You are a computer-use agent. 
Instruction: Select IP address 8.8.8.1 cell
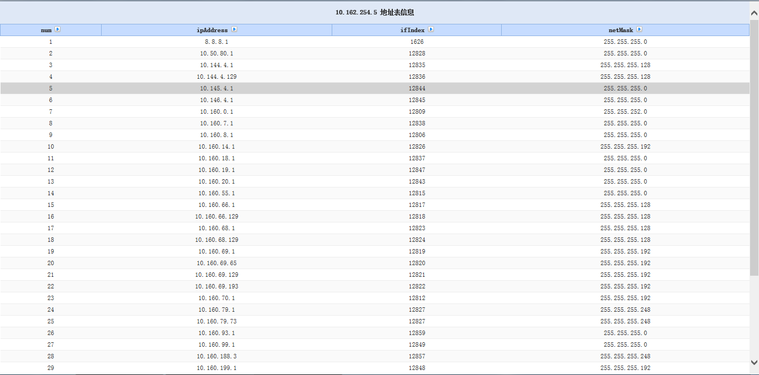coord(217,42)
